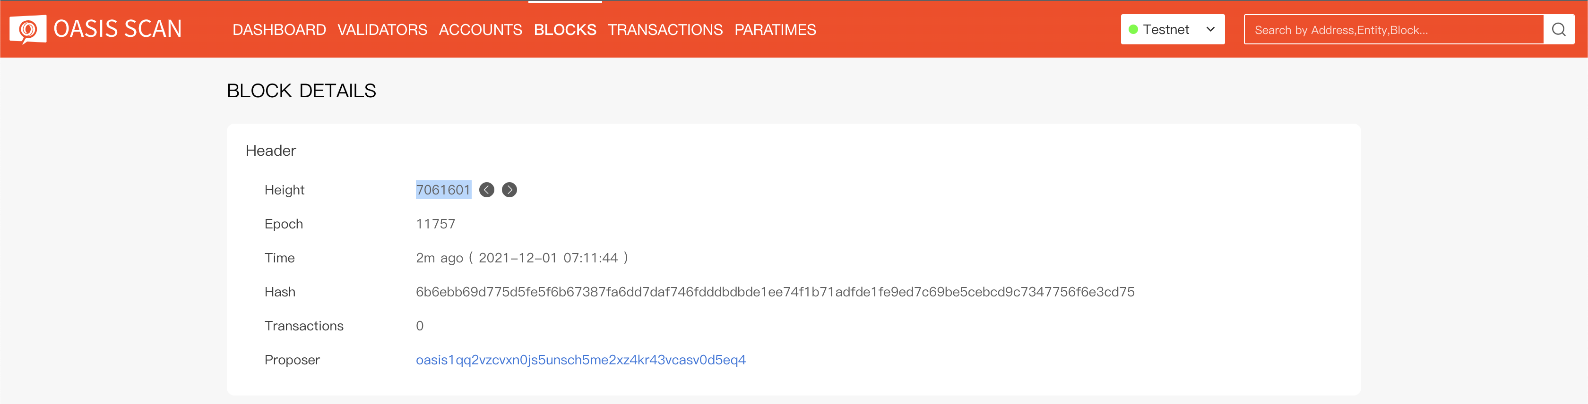1588x404 pixels.
Task: Open the DASHBOARD menu item
Action: pyautogui.click(x=279, y=29)
